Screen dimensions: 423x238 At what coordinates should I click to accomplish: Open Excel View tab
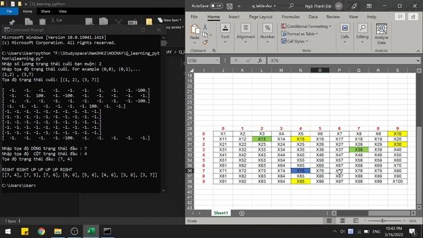353,17
